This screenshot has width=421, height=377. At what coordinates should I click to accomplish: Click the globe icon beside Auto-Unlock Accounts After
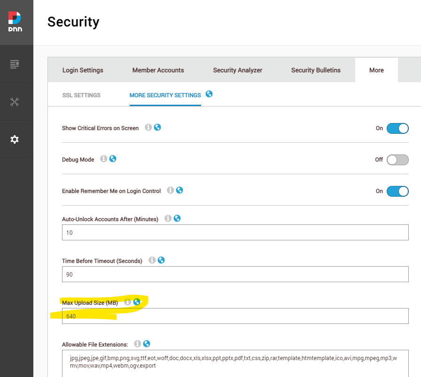tap(177, 218)
